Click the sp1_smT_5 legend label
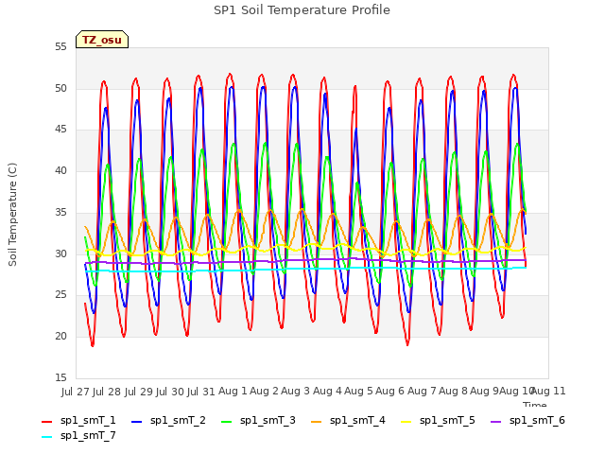Screen dimensions: 605x454 tap(447, 420)
